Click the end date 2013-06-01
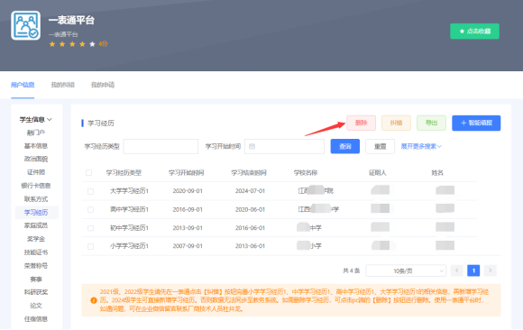This screenshot has height=330, width=523. 250,246
